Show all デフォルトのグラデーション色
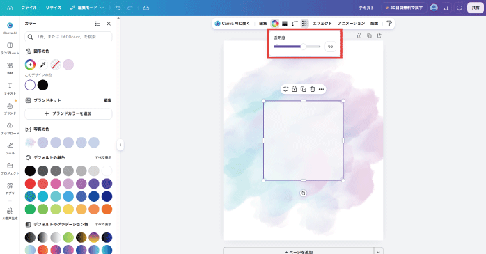 (x=104, y=224)
